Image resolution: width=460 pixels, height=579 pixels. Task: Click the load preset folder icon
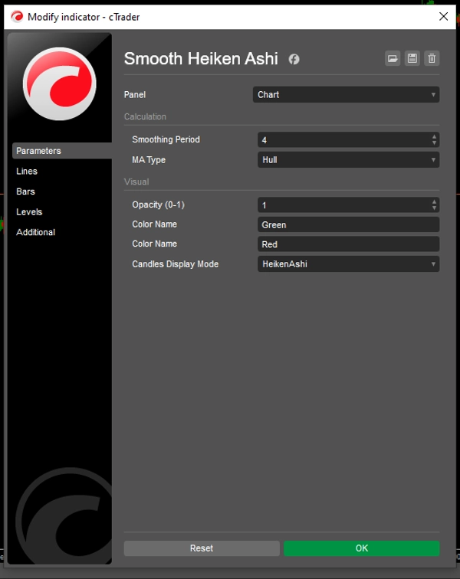[x=393, y=59]
